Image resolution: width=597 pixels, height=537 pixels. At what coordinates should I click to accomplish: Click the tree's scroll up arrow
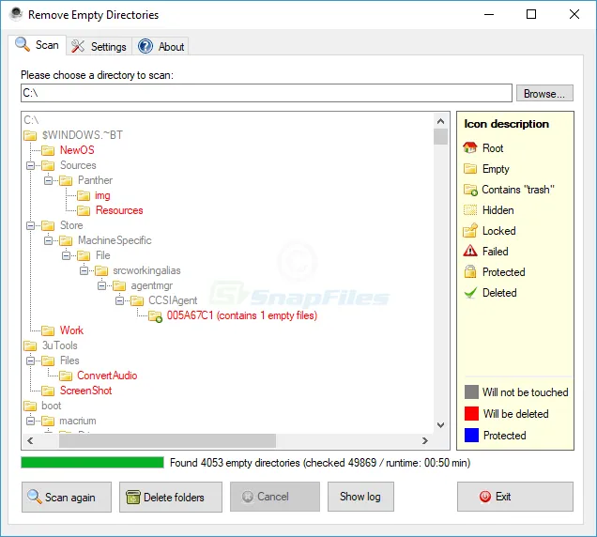pyautogui.click(x=440, y=121)
